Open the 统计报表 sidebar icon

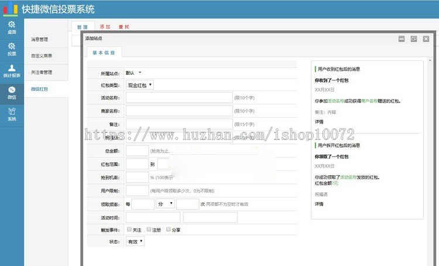(12, 71)
